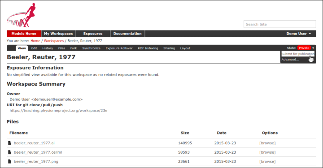
Task: Open the Sharing tab
Action: tap(169, 48)
